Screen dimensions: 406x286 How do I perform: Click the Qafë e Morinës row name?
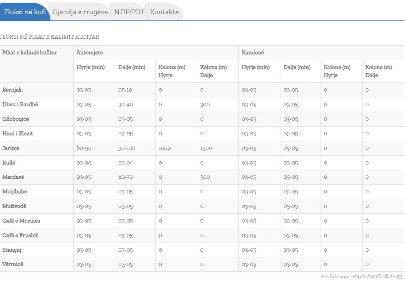21,221
